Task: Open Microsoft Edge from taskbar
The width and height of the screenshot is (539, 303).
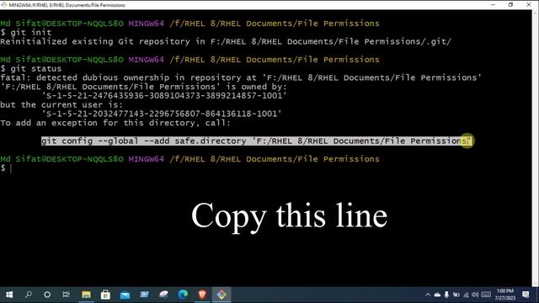Action: (x=183, y=295)
